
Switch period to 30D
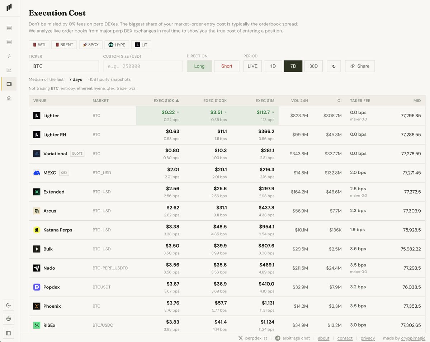pyautogui.click(x=313, y=66)
